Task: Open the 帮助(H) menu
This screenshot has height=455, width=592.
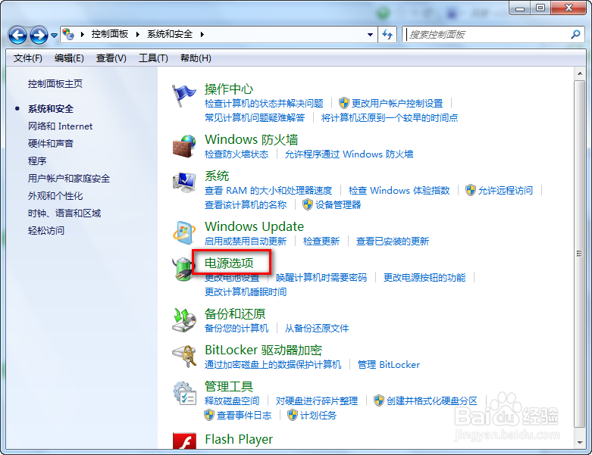Action: 196,58
